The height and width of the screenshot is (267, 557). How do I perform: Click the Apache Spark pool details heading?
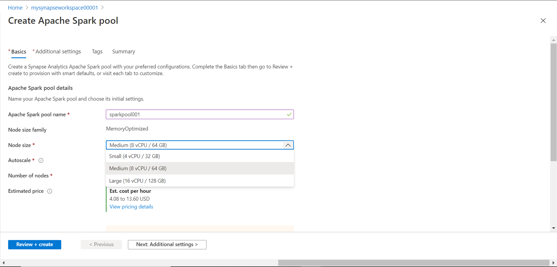tap(40, 88)
